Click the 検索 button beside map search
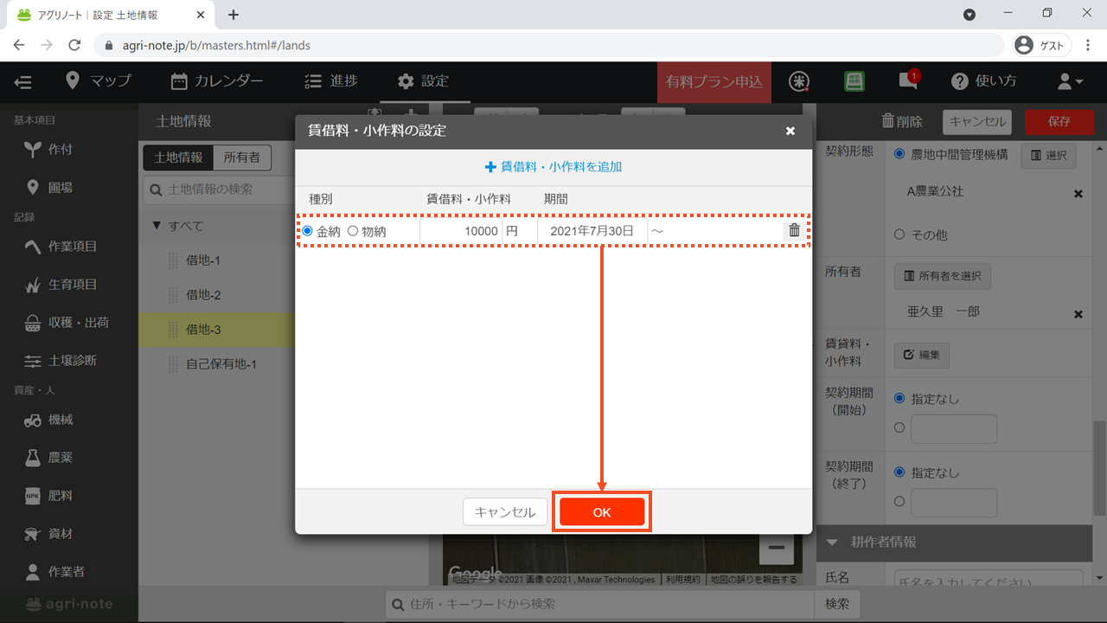 (836, 604)
